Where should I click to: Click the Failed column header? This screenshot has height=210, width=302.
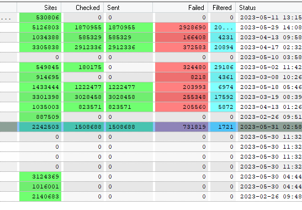[x=181, y=8]
